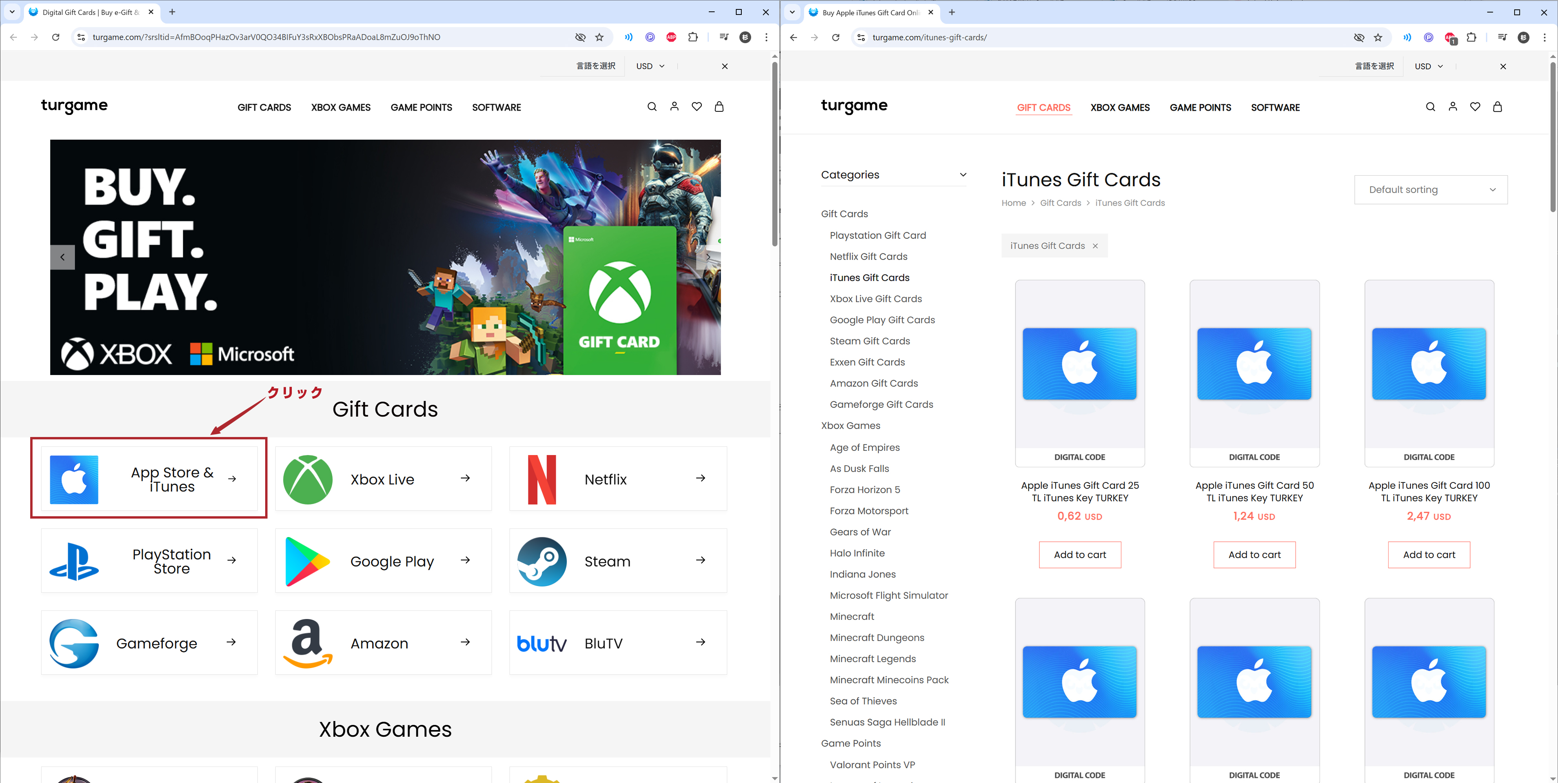Open XBOX GAMES menu in left window
1558x783 pixels.
(340, 107)
